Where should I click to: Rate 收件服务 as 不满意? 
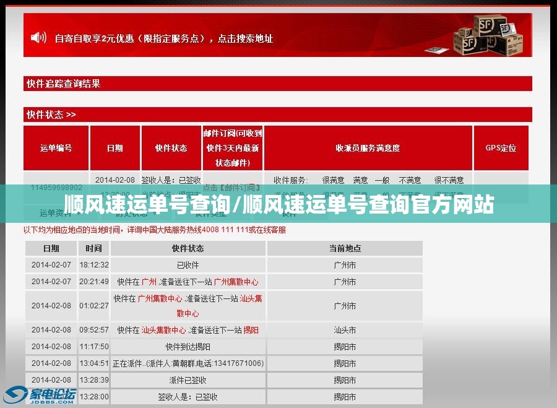pos(410,180)
